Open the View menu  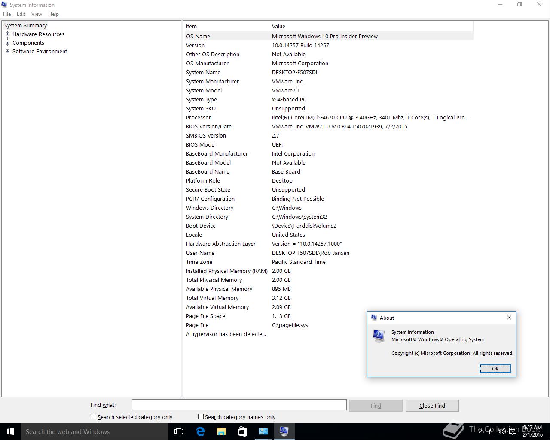pos(37,14)
